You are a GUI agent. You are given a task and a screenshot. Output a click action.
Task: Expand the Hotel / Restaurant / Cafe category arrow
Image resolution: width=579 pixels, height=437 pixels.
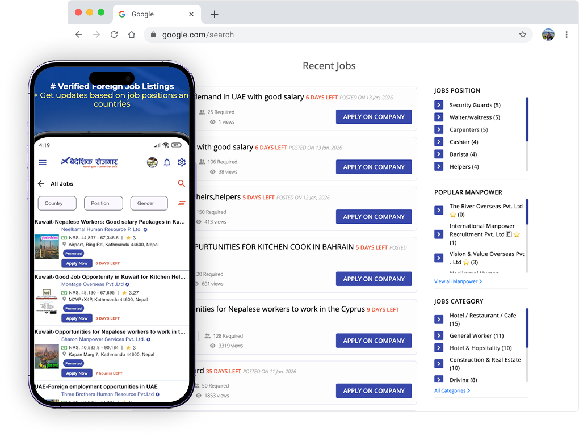pos(439,320)
